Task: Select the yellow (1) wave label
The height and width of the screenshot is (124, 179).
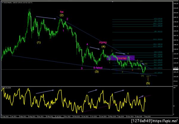Action: pyautogui.click(x=39, y=42)
